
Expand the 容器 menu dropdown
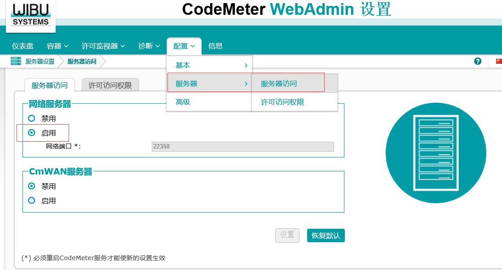tap(57, 46)
